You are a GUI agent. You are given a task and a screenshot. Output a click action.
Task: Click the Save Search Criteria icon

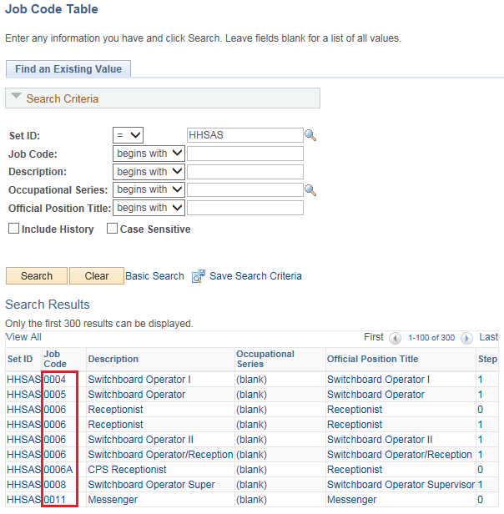pyautogui.click(x=199, y=276)
